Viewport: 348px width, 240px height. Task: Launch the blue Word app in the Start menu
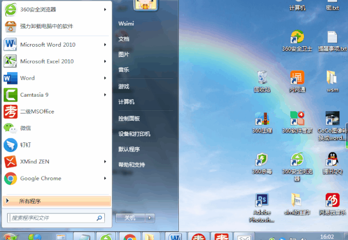click(x=55, y=78)
